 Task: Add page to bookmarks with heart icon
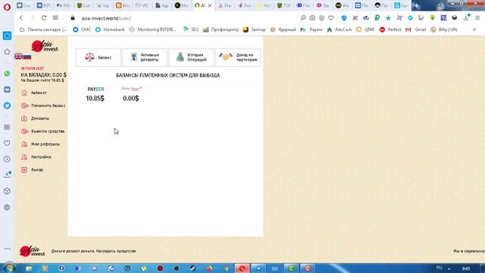331,18
